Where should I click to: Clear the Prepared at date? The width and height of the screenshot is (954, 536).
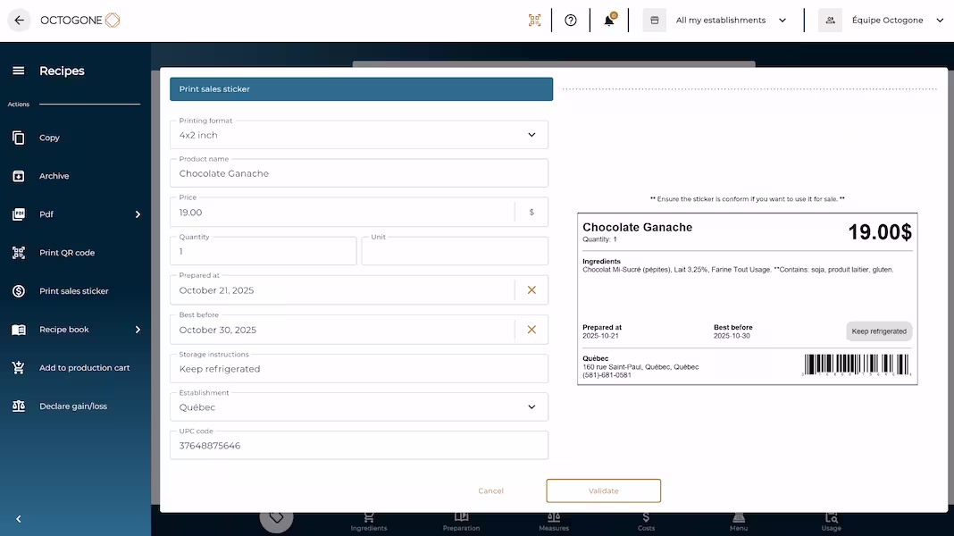pyautogui.click(x=531, y=290)
